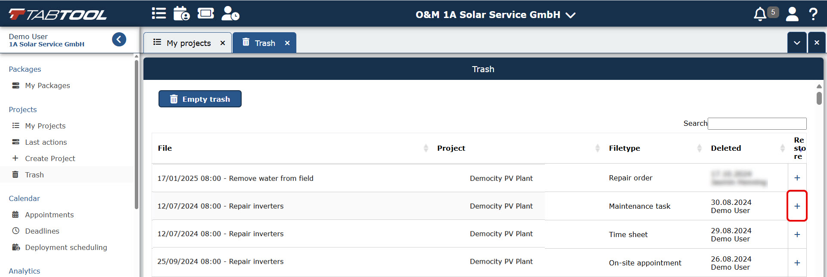Open the project list icon in top bar

tap(159, 13)
